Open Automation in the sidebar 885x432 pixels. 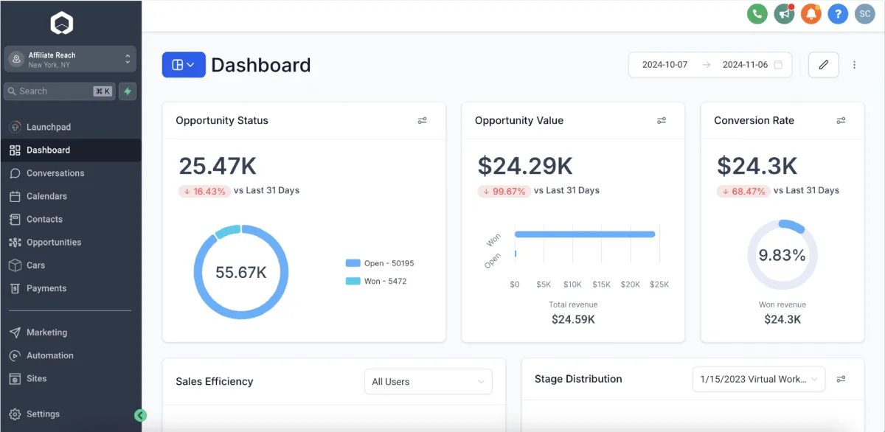tap(71, 355)
